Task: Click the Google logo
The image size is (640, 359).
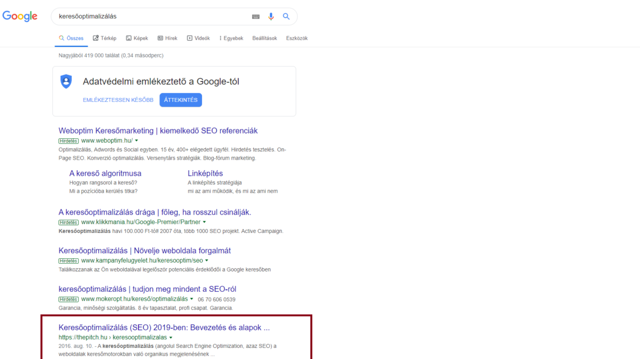Action: point(20,16)
